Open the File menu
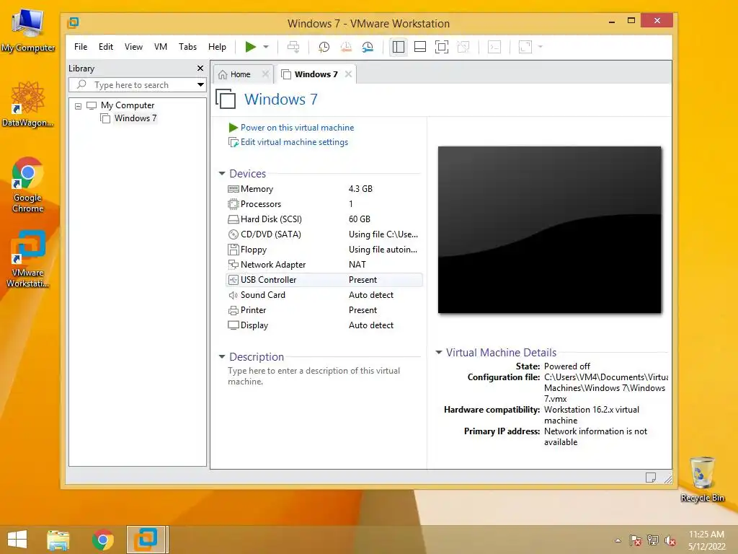 click(x=81, y=47)
